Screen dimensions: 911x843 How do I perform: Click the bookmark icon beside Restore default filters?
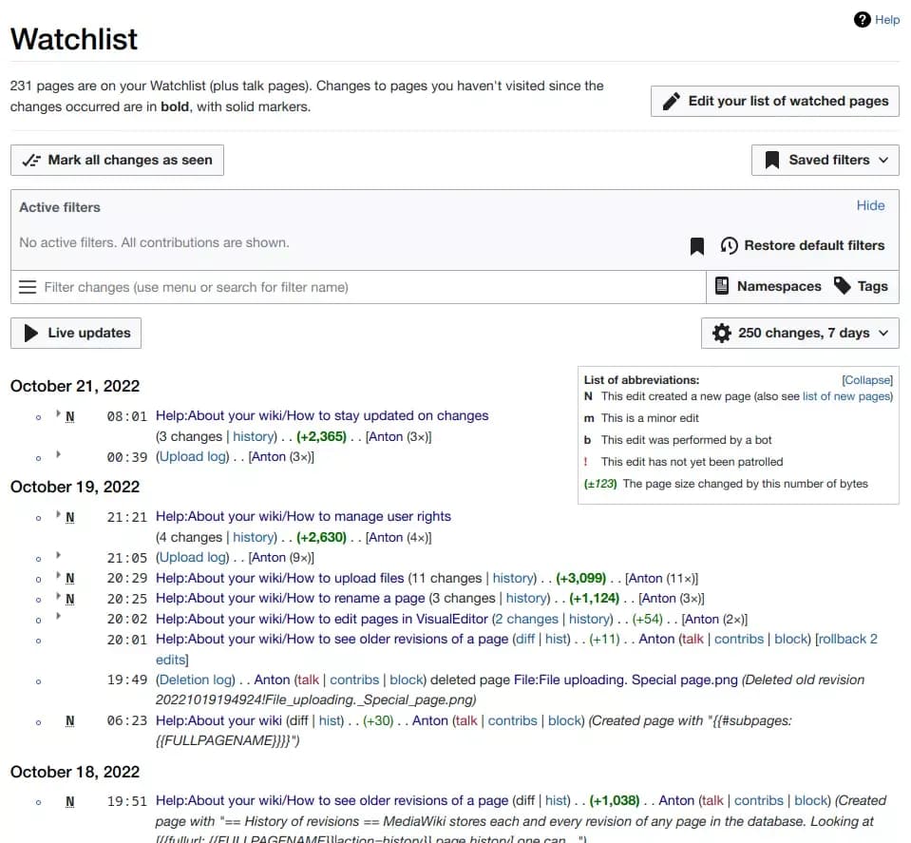696,245
